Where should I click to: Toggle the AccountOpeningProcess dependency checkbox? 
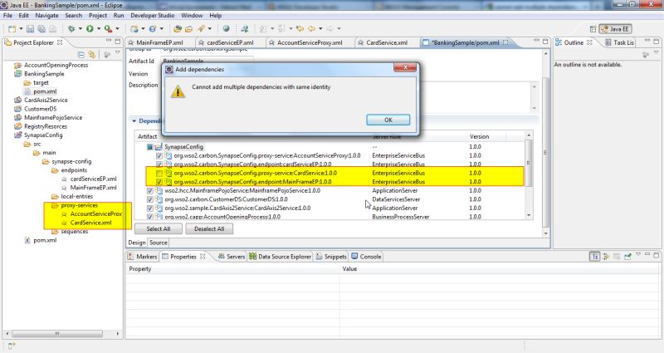point(150,217)
